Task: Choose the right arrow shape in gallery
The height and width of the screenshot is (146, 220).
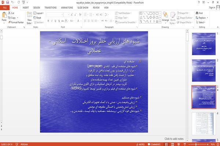Action: (151, 17)
